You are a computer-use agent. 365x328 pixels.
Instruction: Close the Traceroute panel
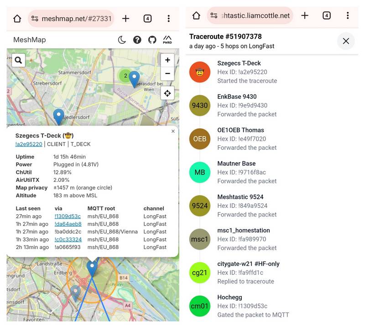346,41
